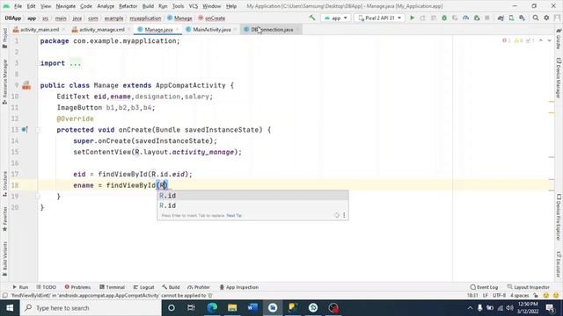Image resolution: width=563 pixels, height=316 pixels.
Task: Open the Run tool window button
Action: (20, 287)
